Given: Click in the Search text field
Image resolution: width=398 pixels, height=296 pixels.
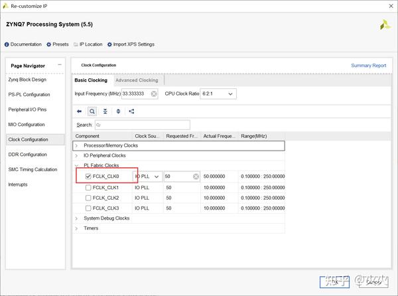Looking at the screenshot, I should [x=142, y=125].
